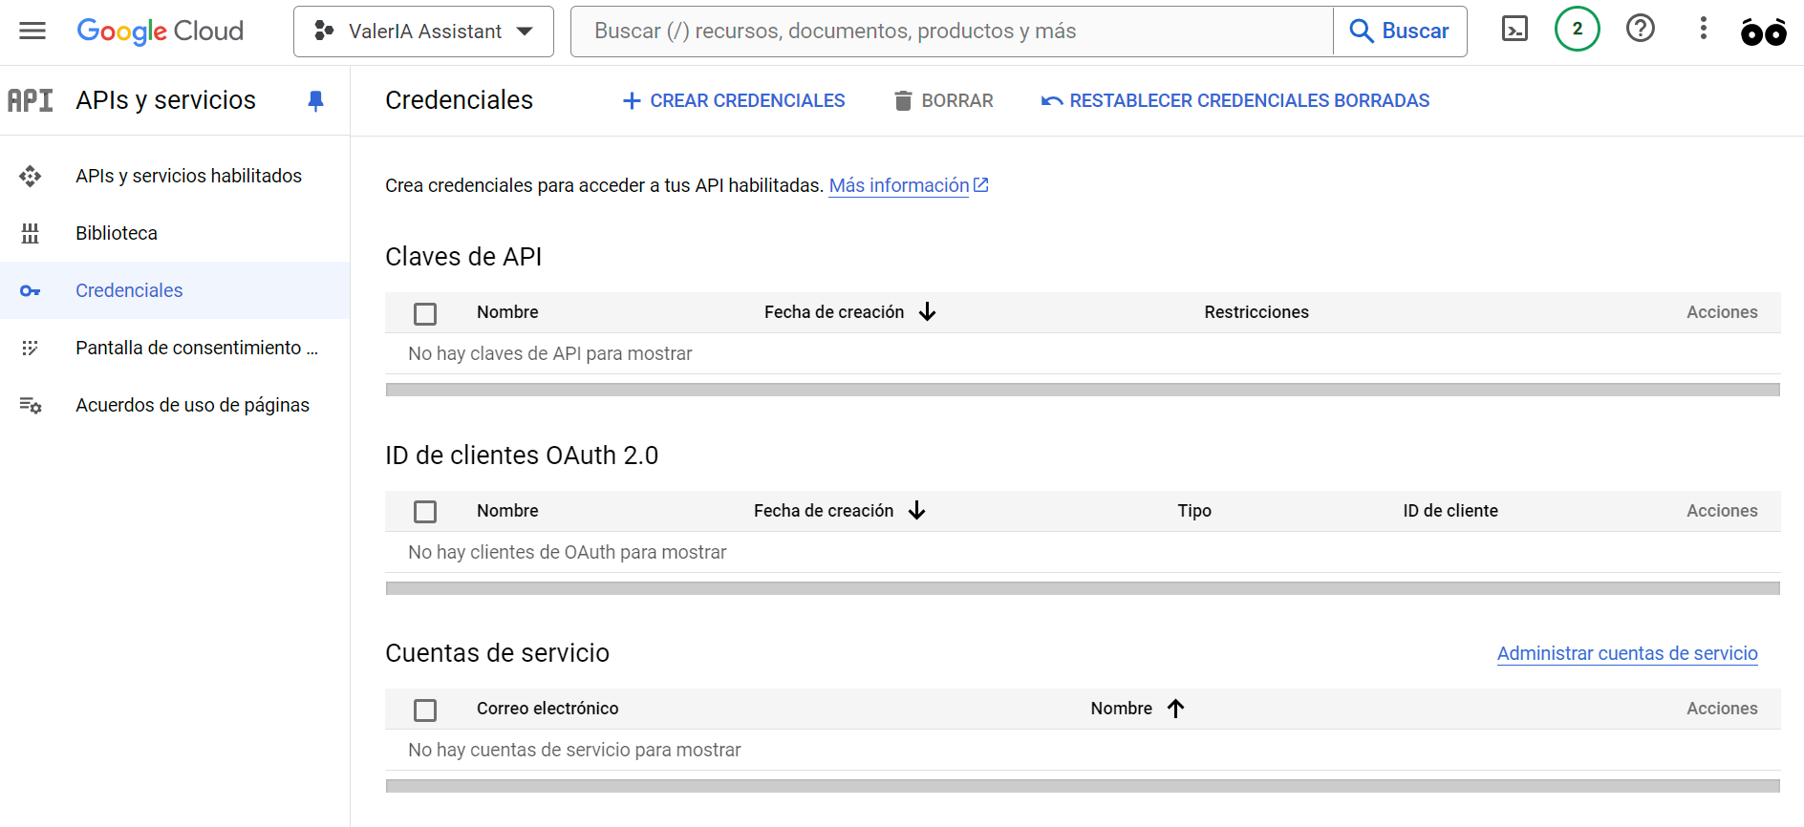Image resolution: width=1804 pixels, height=827 pixels.
Task: Click horizontal scrollbar under OAuth clients table
Action: click(1083, 588)
